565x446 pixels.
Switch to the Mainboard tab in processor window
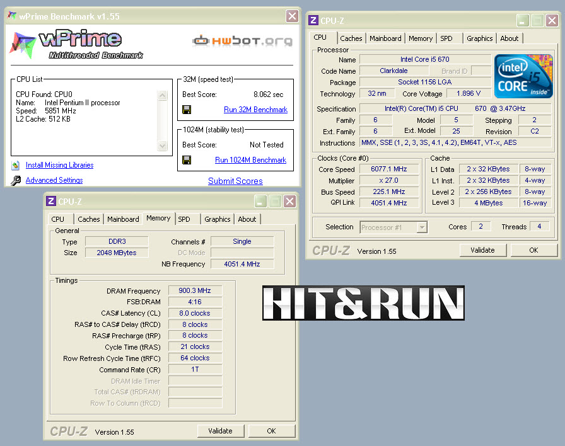(385, 38)
